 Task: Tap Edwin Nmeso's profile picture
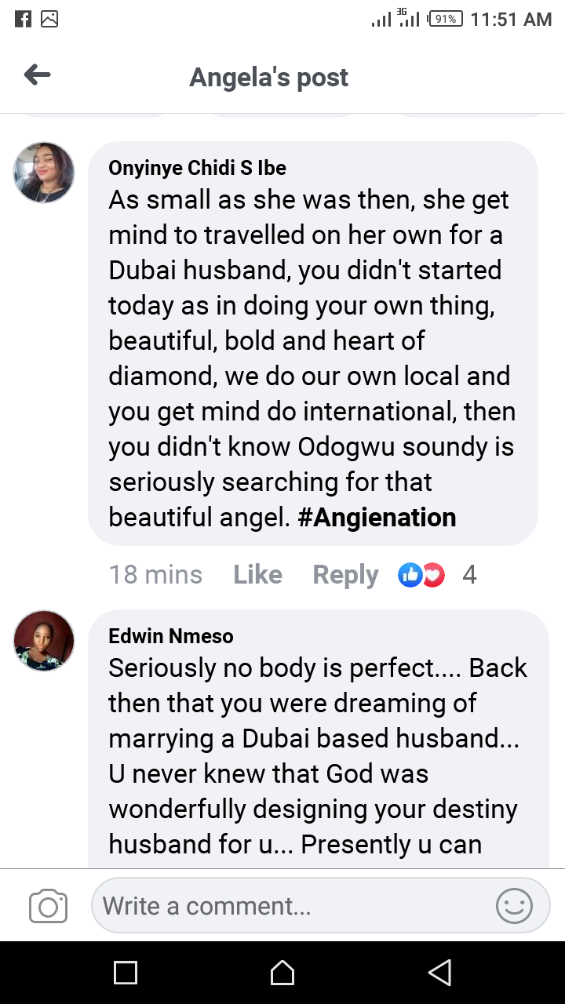[44, 640]
